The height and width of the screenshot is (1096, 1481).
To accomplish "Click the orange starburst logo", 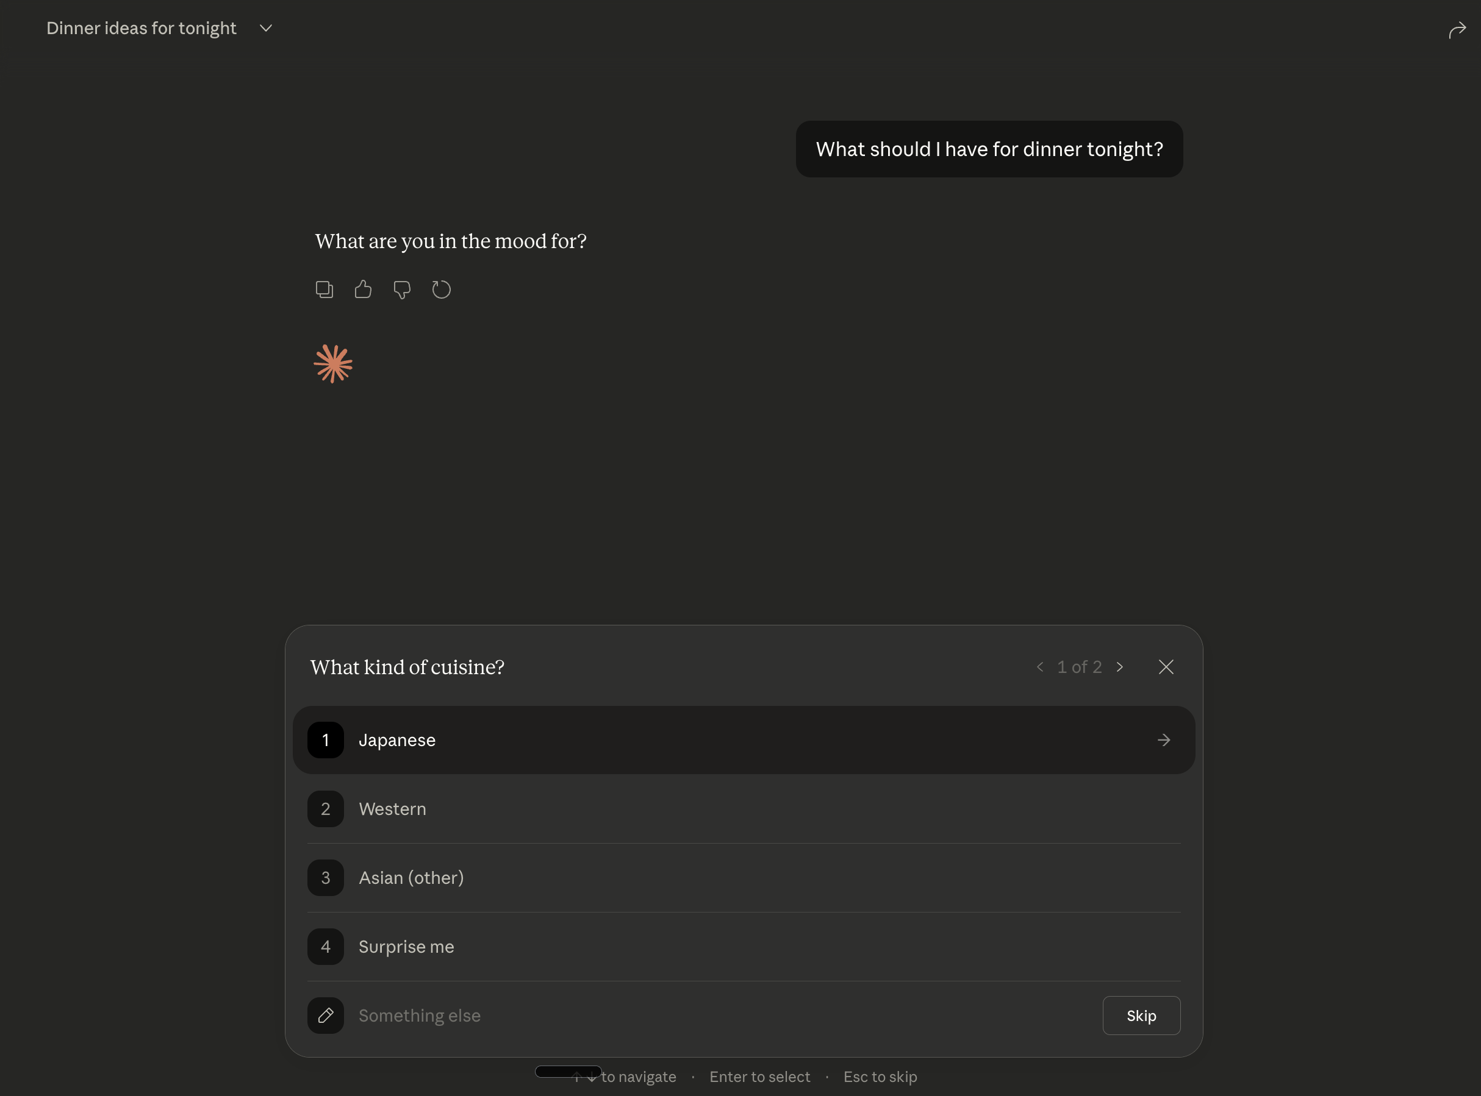I will coord(333,363).
